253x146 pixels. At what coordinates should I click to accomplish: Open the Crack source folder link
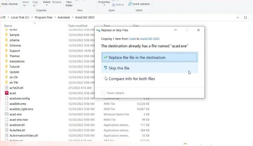coord(132,39)
